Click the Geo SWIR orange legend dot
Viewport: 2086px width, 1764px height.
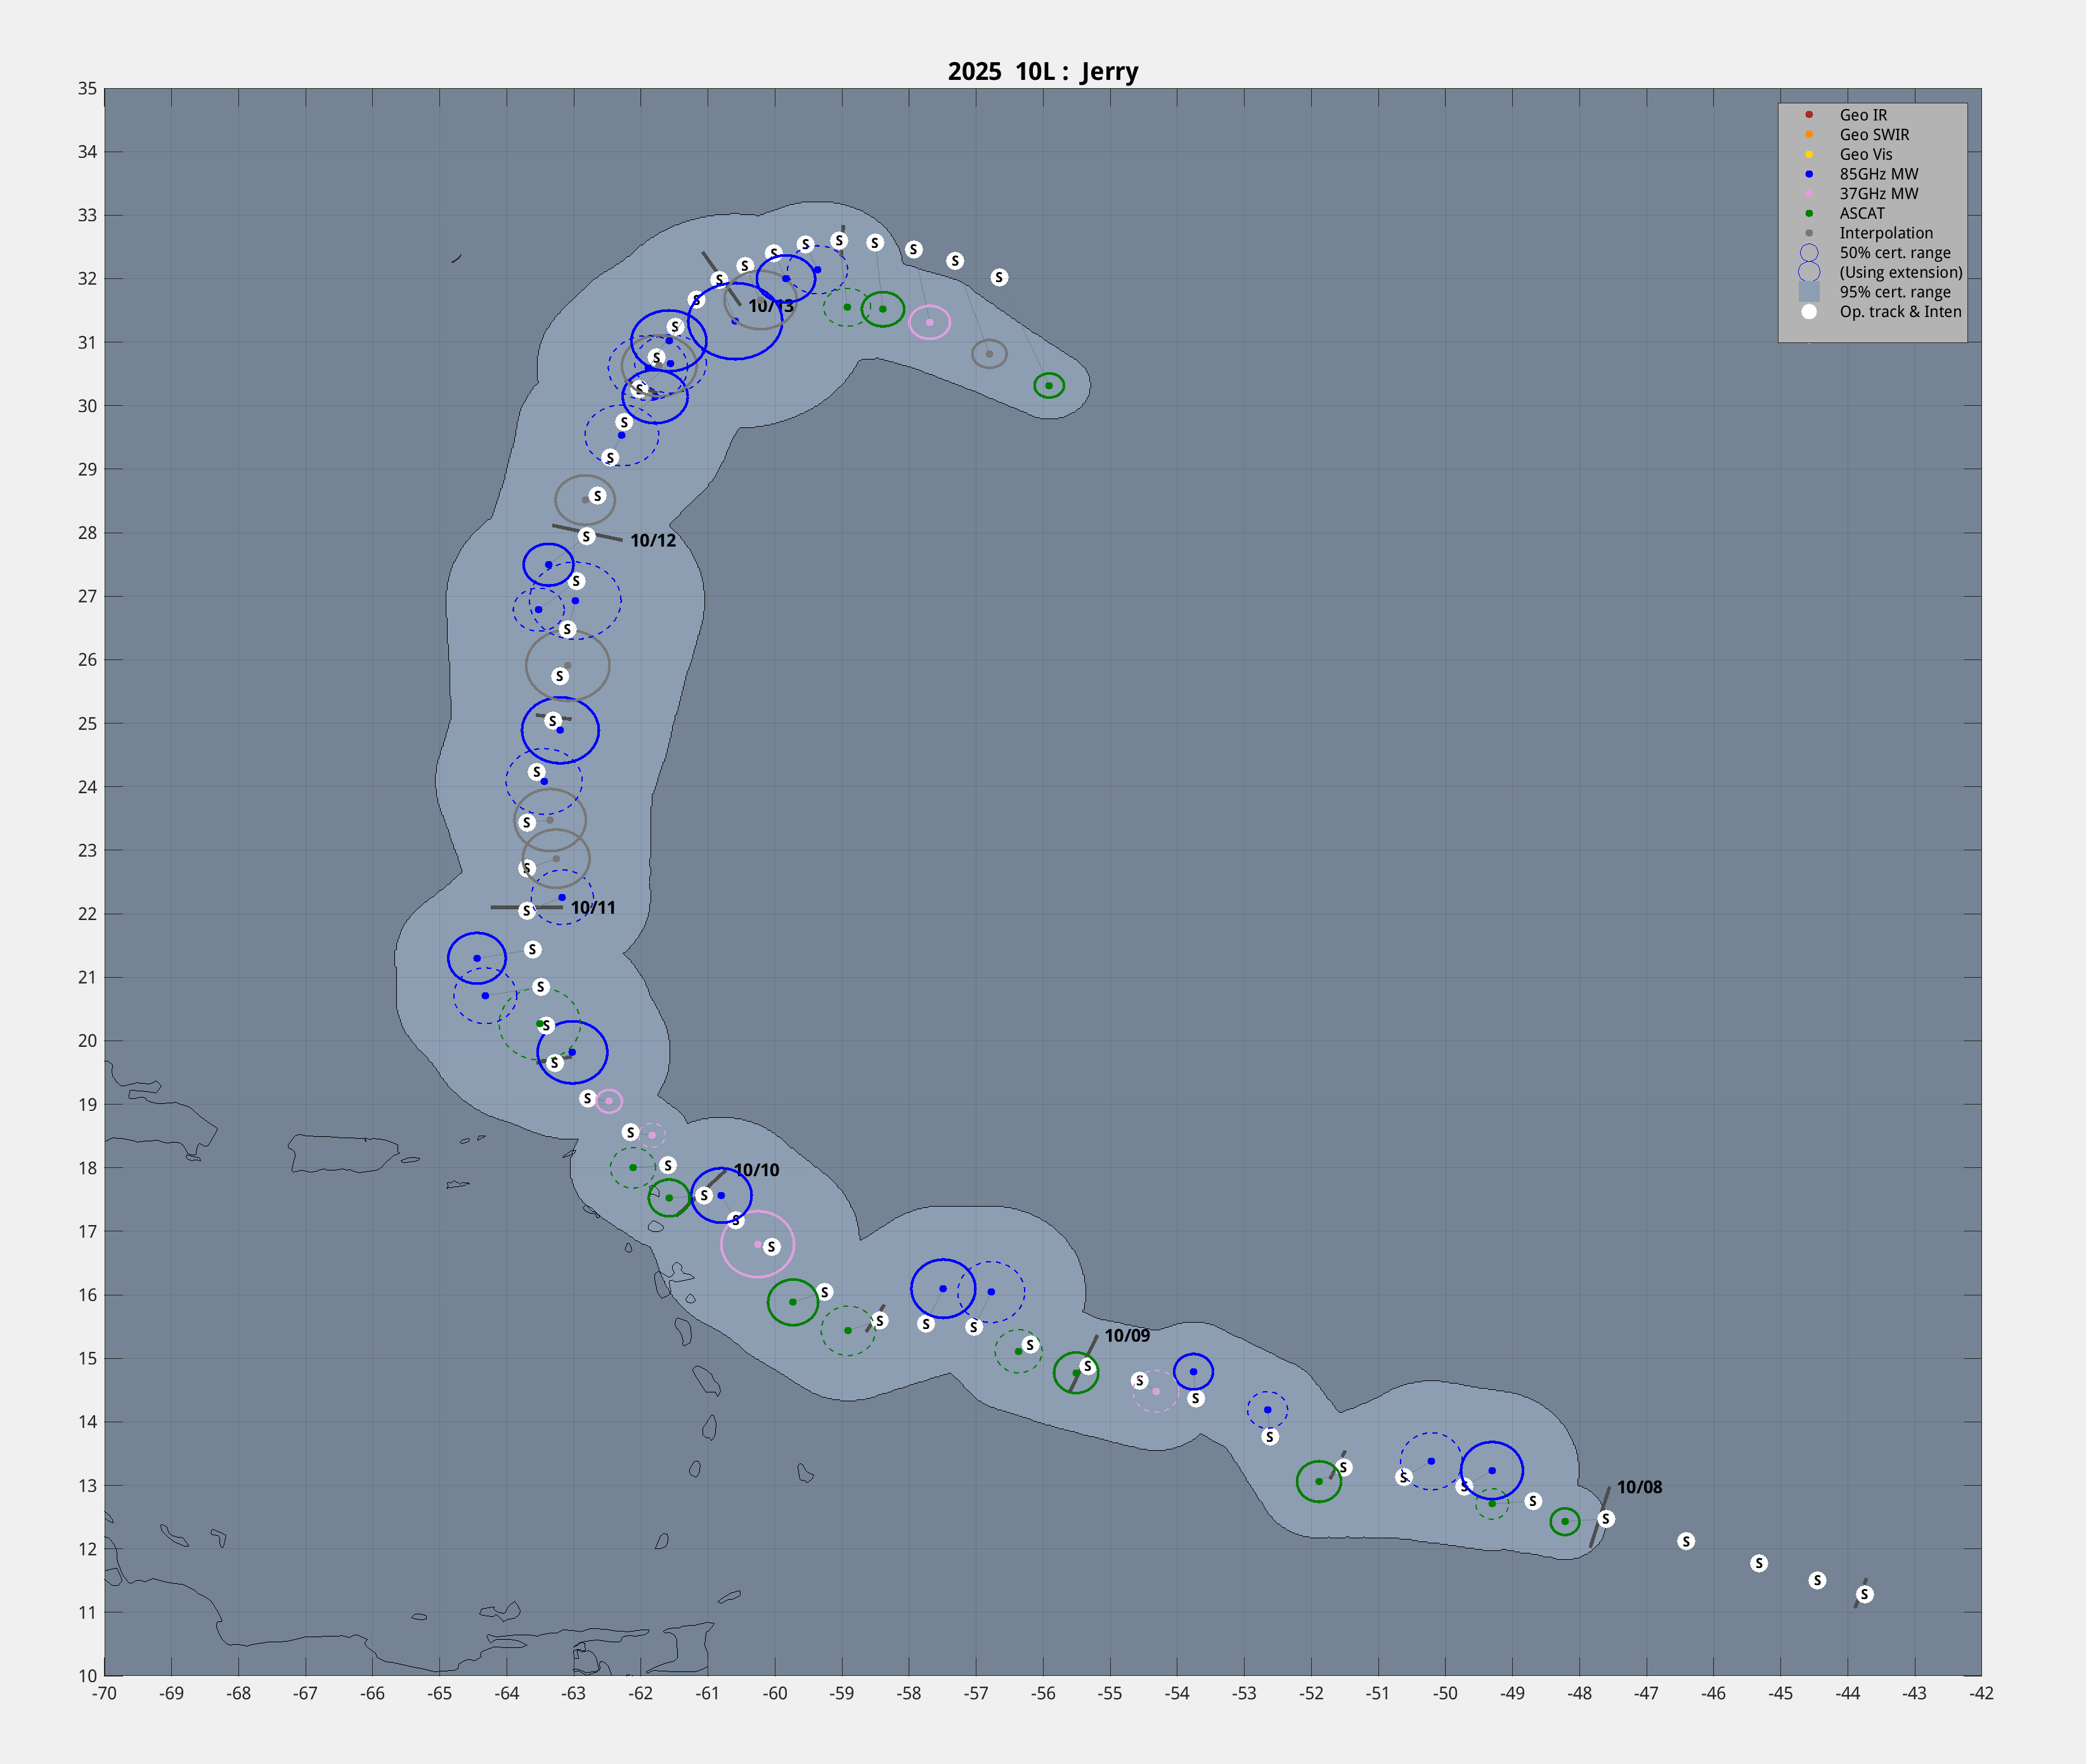point(1809,134)
